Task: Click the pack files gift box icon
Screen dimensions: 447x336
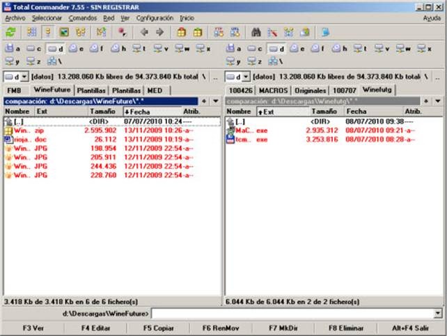Action: [x=181, y=32]
